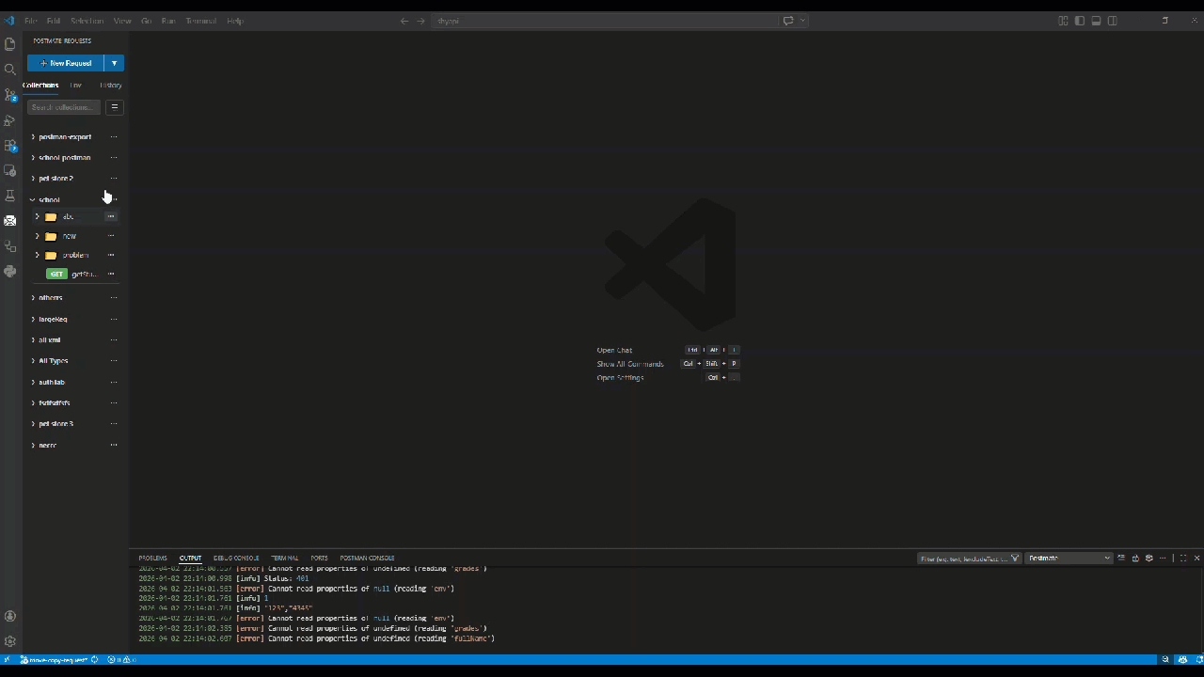Screen dimensions: 1204x677
Task: Open more options for pet store 2
Action: pos(114,179)
